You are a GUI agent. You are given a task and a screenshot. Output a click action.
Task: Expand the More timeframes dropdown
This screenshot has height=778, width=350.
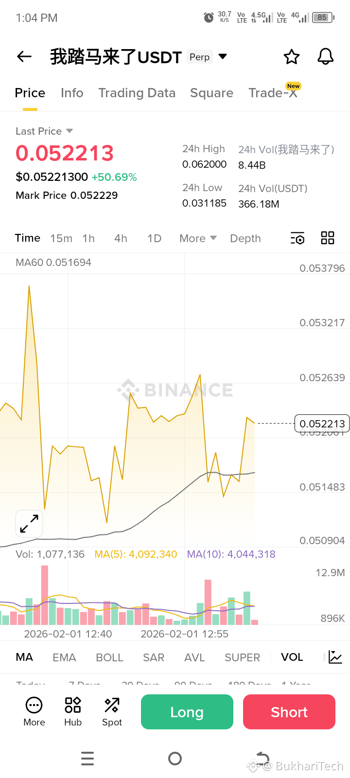coord(198,238)
